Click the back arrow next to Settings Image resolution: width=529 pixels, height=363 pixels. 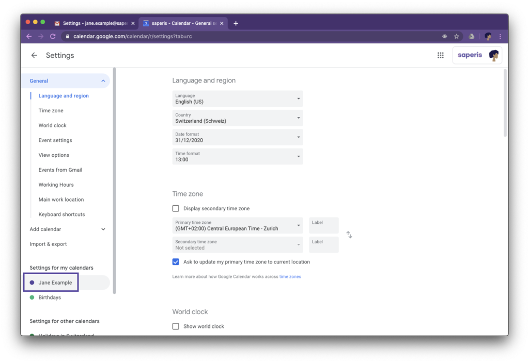[x=34, y=56]
